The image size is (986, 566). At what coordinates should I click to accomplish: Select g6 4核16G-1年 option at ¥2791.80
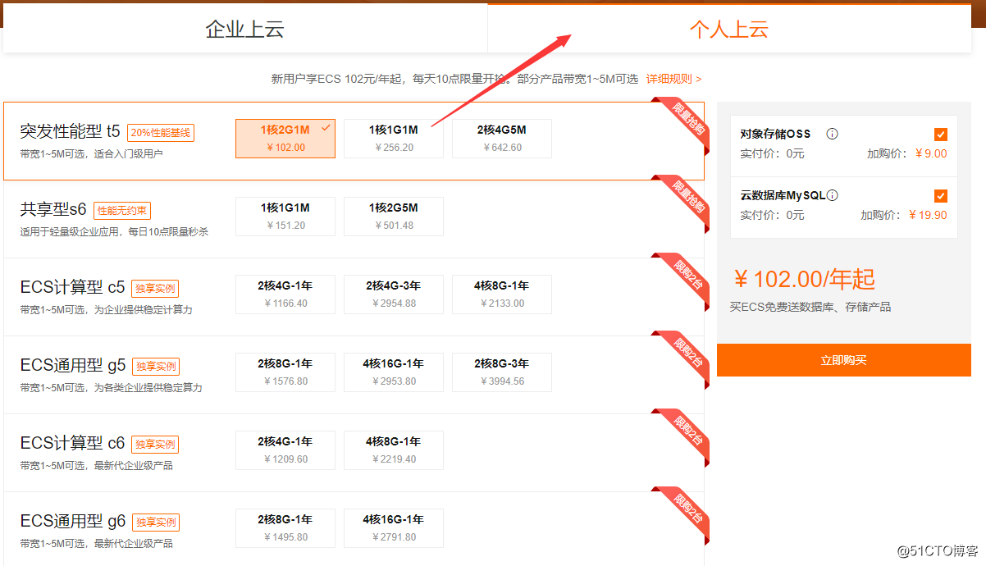point(394,528)
